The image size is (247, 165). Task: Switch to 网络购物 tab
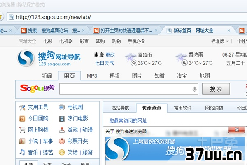pyautogui.click(x=214, y=108)
